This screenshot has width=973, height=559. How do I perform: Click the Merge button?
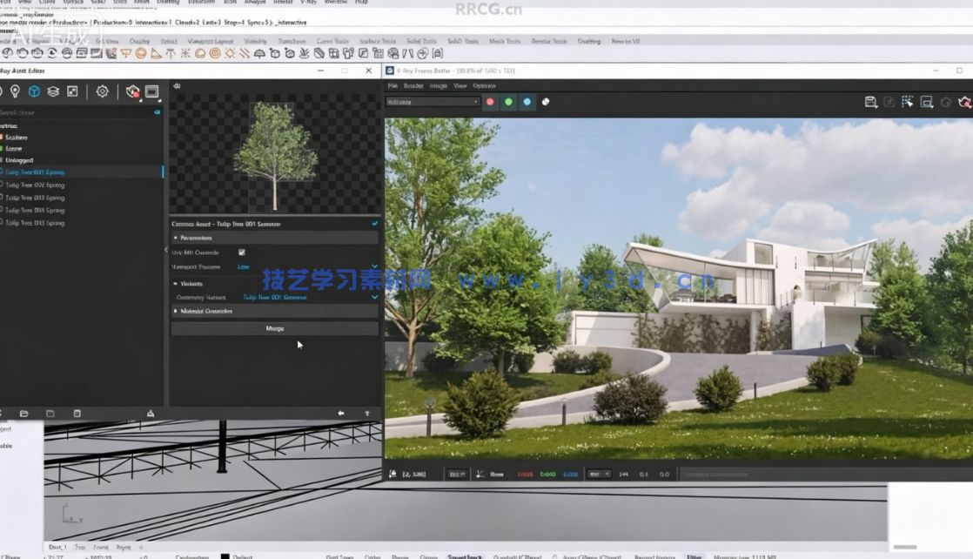[275, 328]
